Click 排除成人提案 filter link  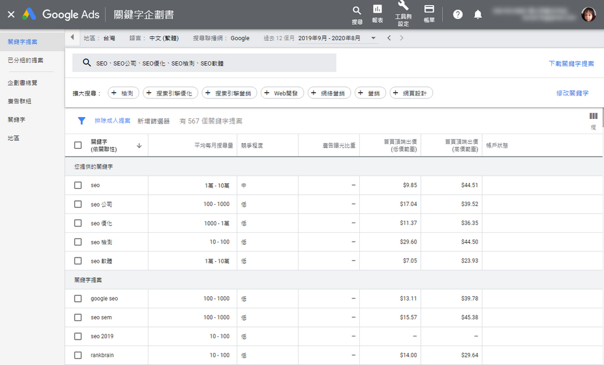pos(113,121)
